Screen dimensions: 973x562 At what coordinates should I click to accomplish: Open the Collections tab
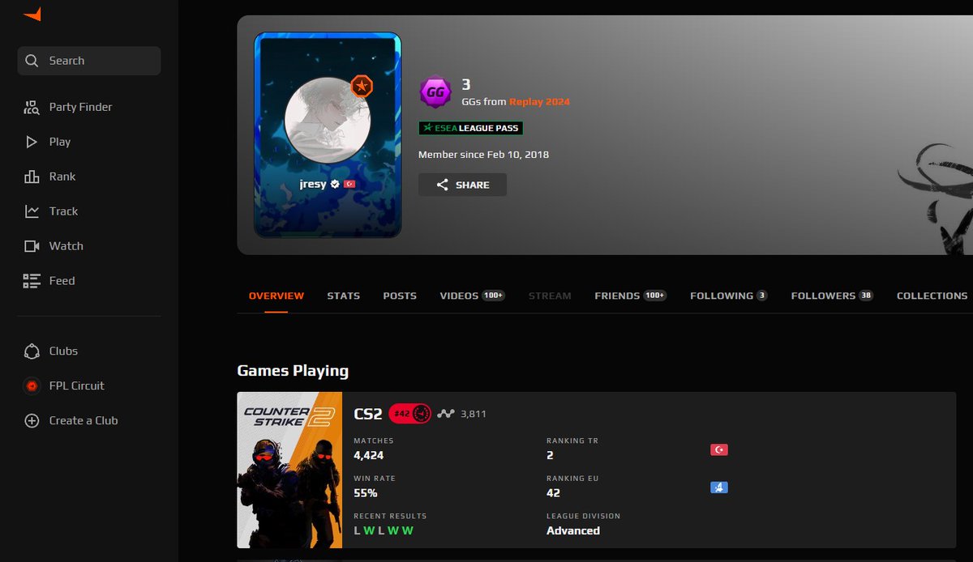[932, 296]
